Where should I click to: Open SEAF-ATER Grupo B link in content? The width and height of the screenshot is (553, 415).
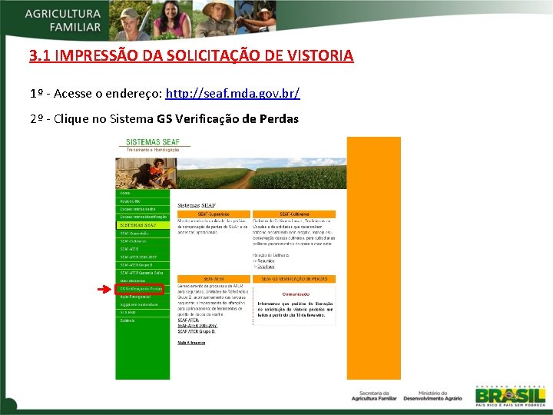click(x=197, y=331)
